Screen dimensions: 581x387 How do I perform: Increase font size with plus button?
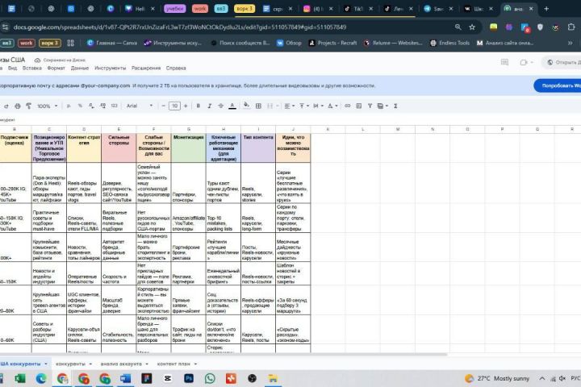186,106
